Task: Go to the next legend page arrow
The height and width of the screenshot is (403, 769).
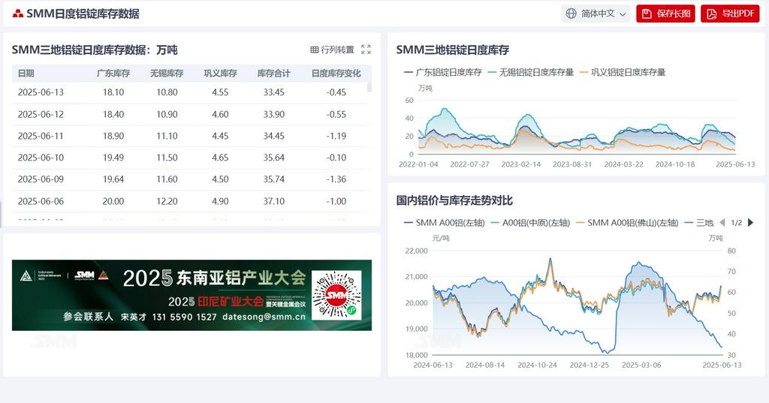Action: coord(750,223)
